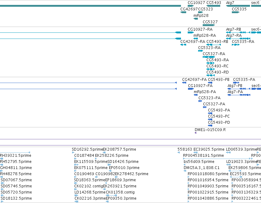
Task: Click EST EK278462.5prime
Action: (x=117, y=177)
